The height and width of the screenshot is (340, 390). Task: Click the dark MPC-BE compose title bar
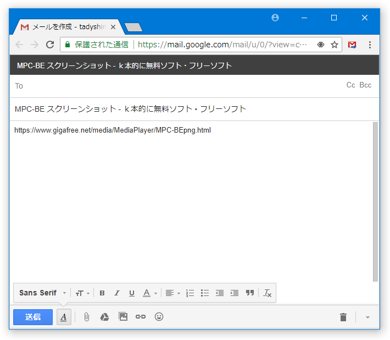tap(194, 65)
